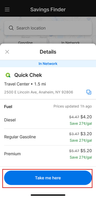Open the Gasoline fuel filter

pos(25,42)
